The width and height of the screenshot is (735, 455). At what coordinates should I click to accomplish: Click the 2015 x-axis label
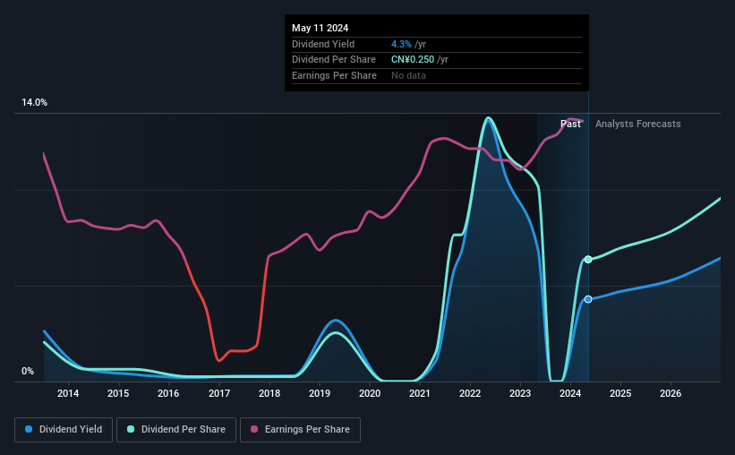click(x=118, y=393)
